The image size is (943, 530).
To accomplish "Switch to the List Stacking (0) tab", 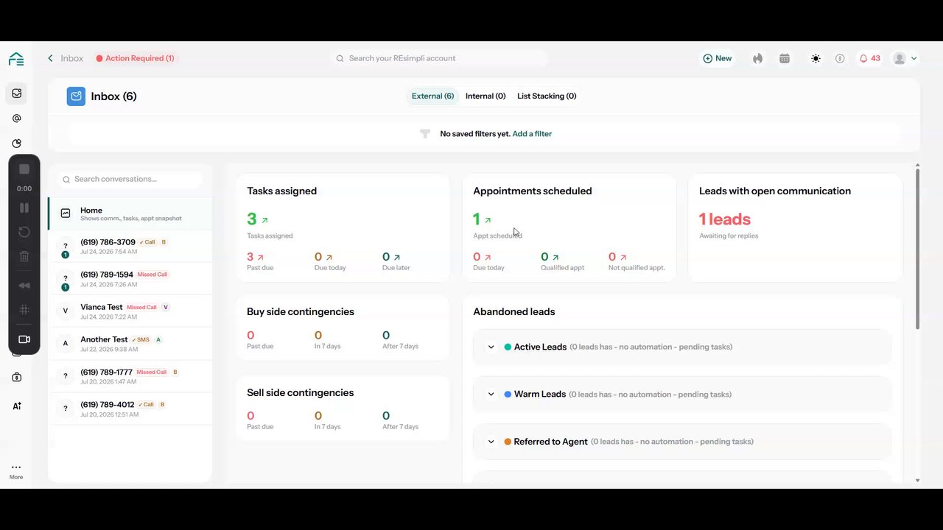I will (x=547, y=96).
